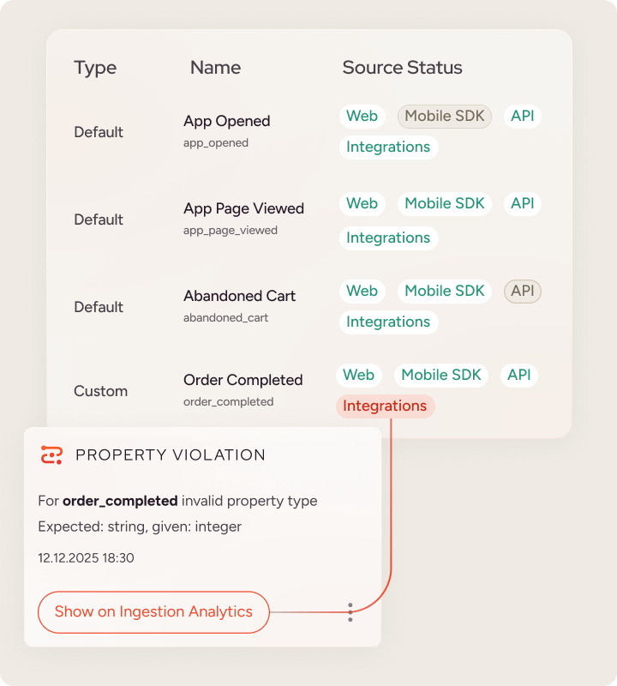Click Mobile SDK tag for Order Completed
The image size is (617, 686).
440,375
